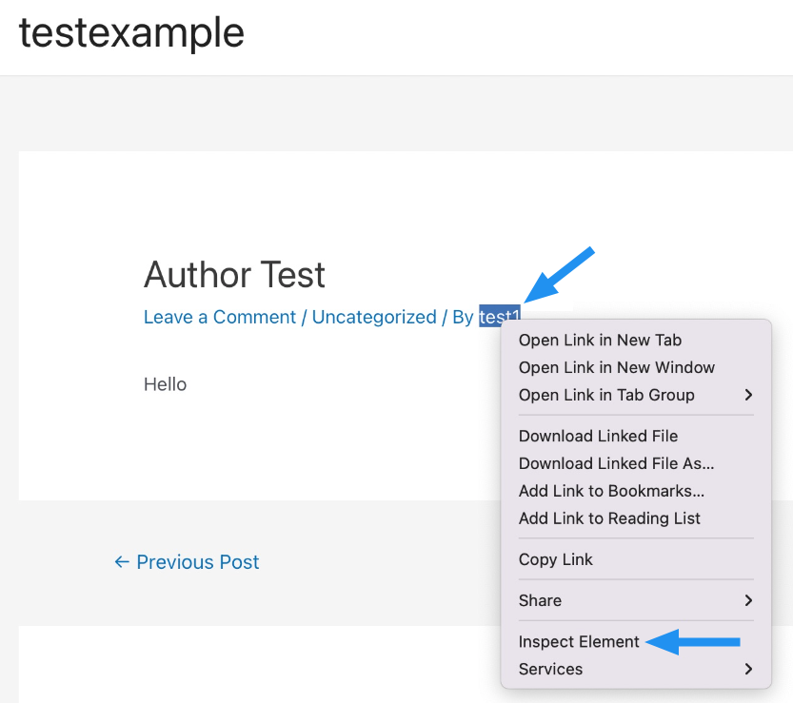This screenshot has width=793, height=703.
Task: Select Download Linked File As...
Action: coord(616,463)
